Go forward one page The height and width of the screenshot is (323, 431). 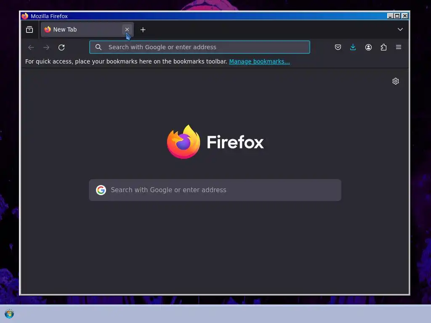(46, 47)
